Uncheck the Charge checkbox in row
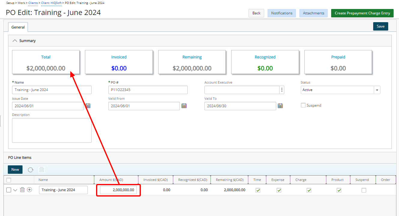The height and width of the screenshot is (216, 399). [x=309, y=190]
